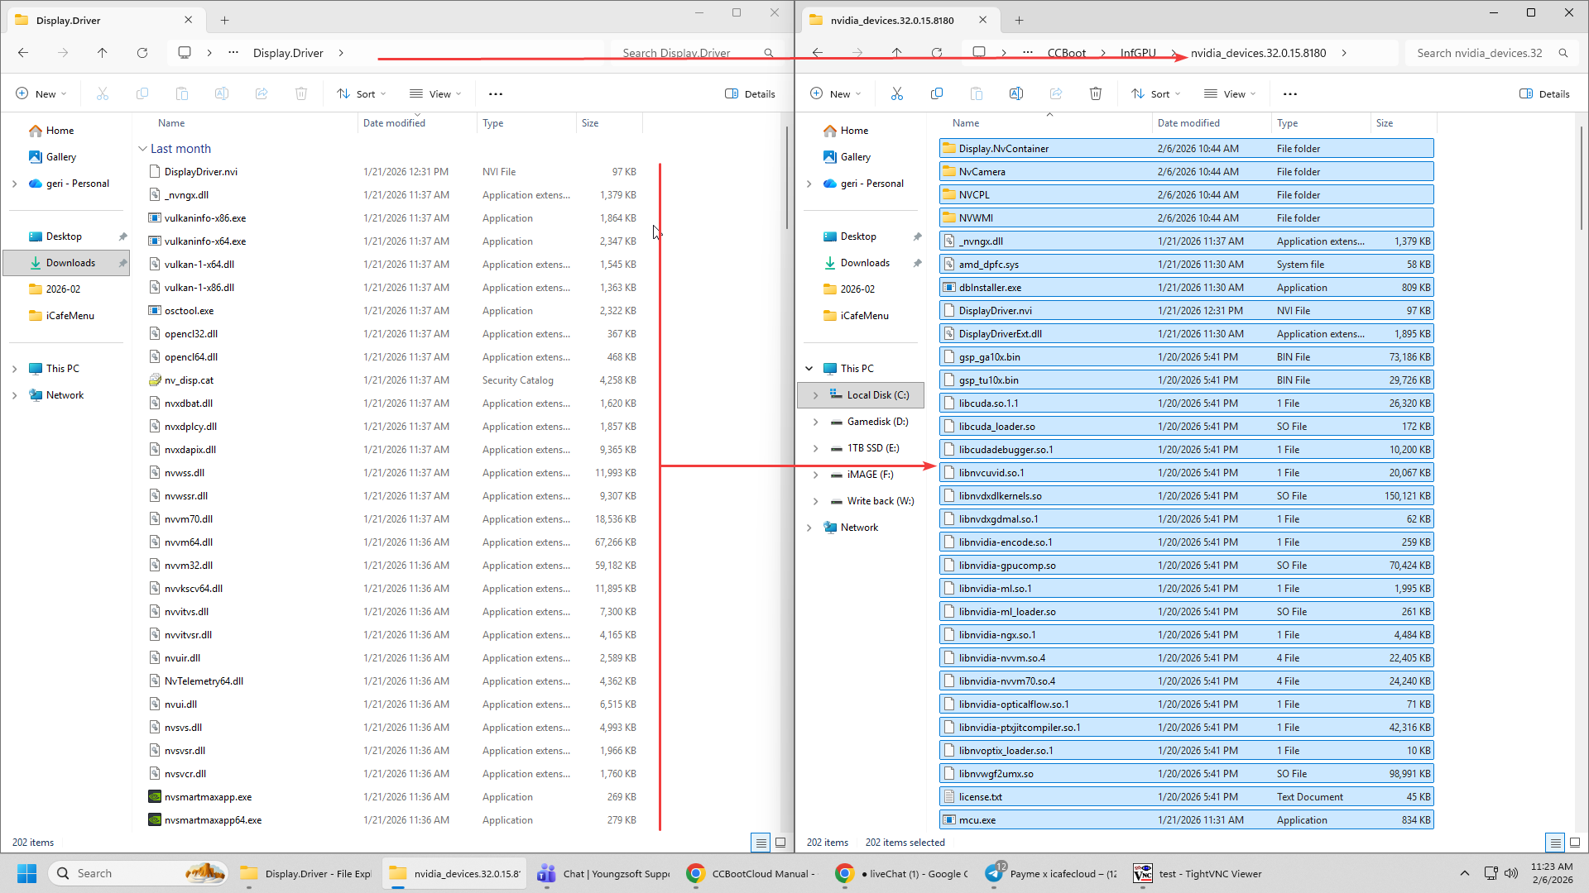
Task: Open See more options in Display.Driver toolbar
Action: (x=496, y=94)
